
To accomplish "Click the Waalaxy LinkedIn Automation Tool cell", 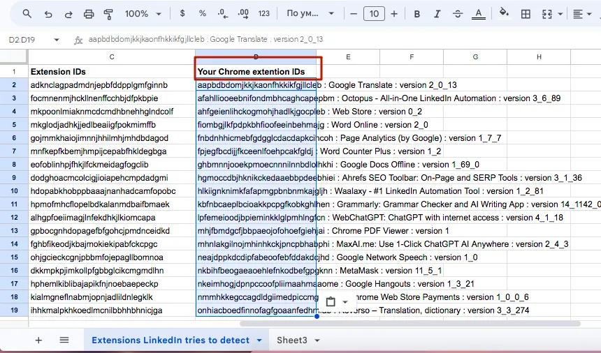I will 256,191.
